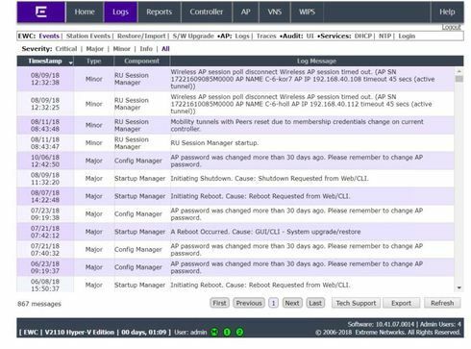Open the Reports tab
Image resolution: width=471 pixels, height=349 pixels.
tap(160, 12)
